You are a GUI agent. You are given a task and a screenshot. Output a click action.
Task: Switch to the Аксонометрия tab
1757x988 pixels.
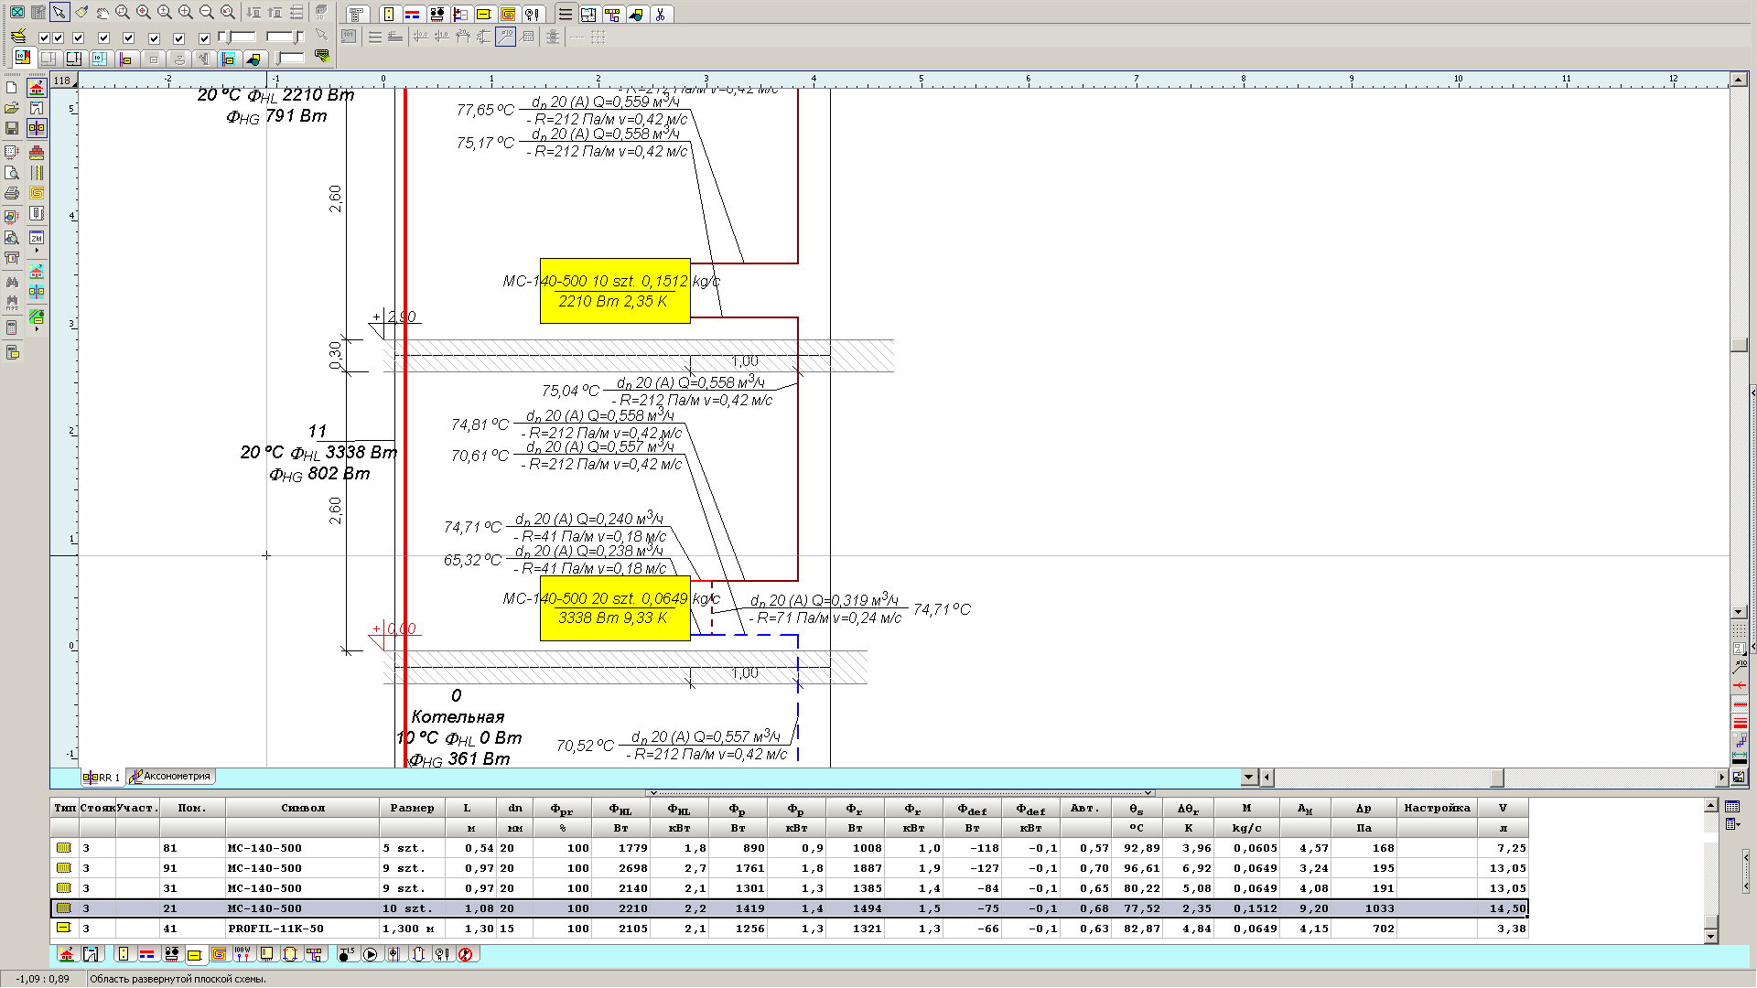click(171, 777)
